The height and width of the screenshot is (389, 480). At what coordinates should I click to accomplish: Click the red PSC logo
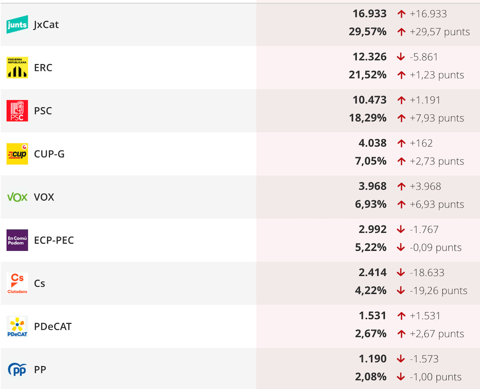17,111
